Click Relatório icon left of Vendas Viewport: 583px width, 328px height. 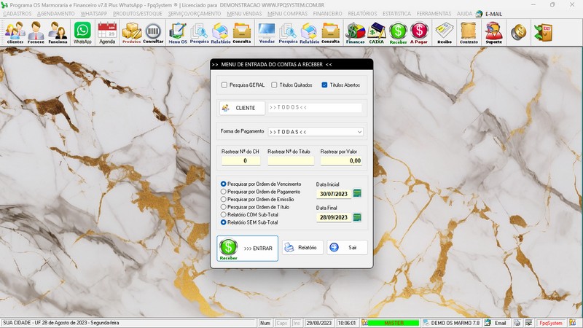(x=221, y=33)
